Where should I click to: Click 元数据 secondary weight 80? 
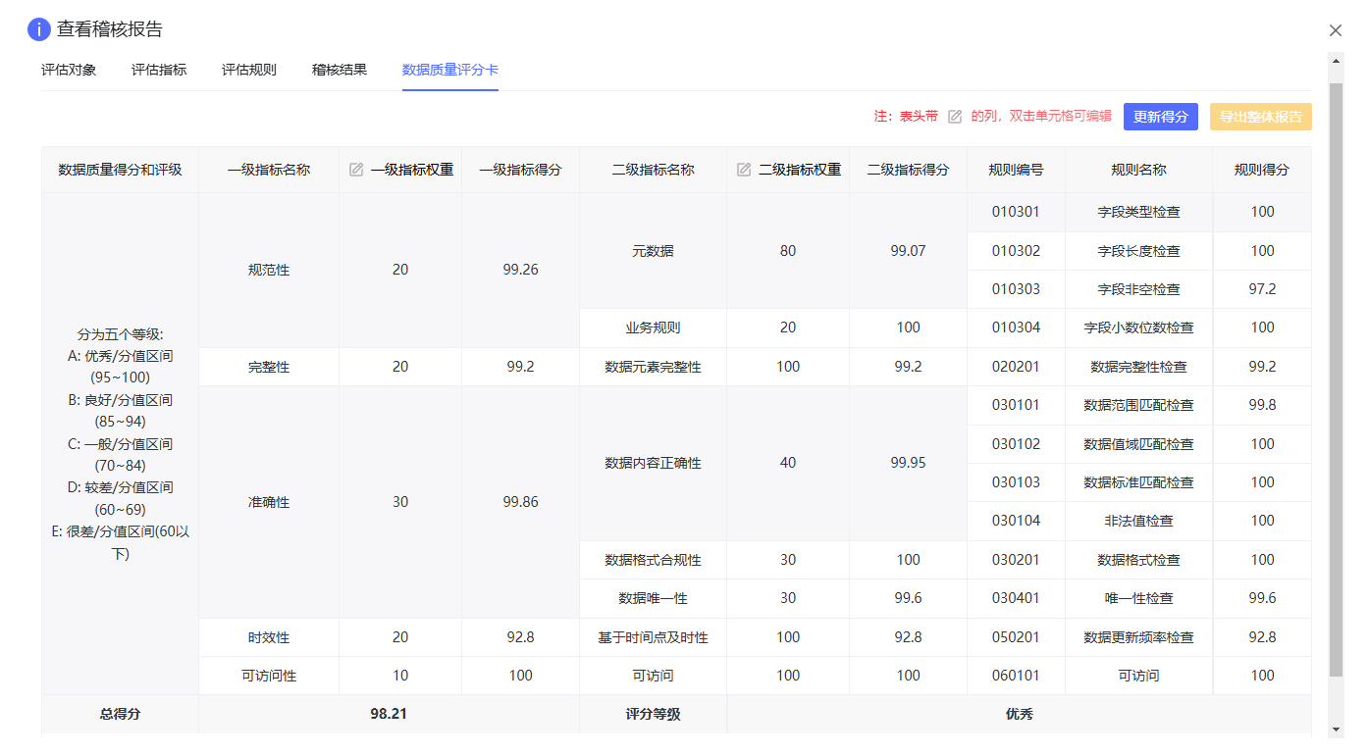coord(788,251)
